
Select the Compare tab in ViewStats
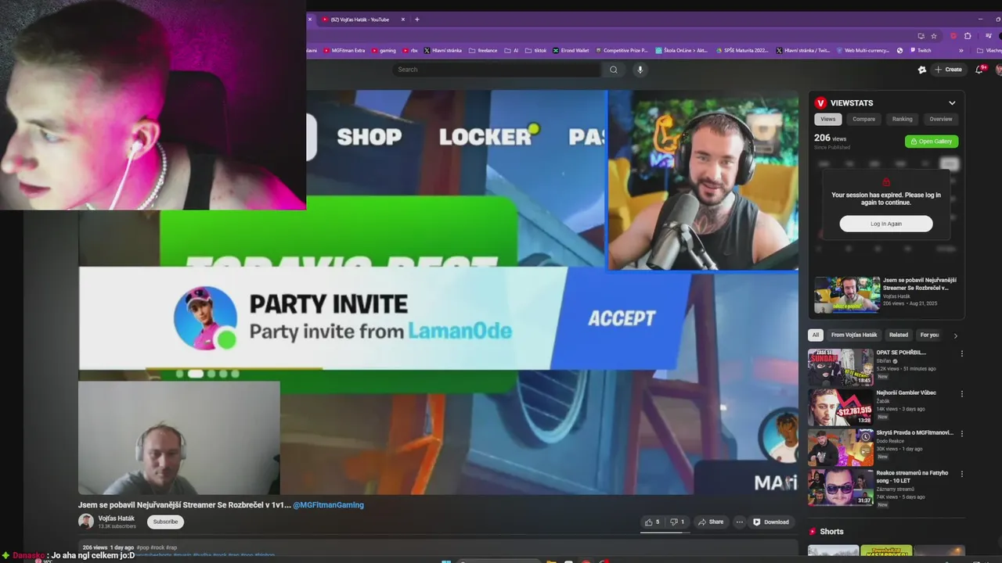pos(863,119)
